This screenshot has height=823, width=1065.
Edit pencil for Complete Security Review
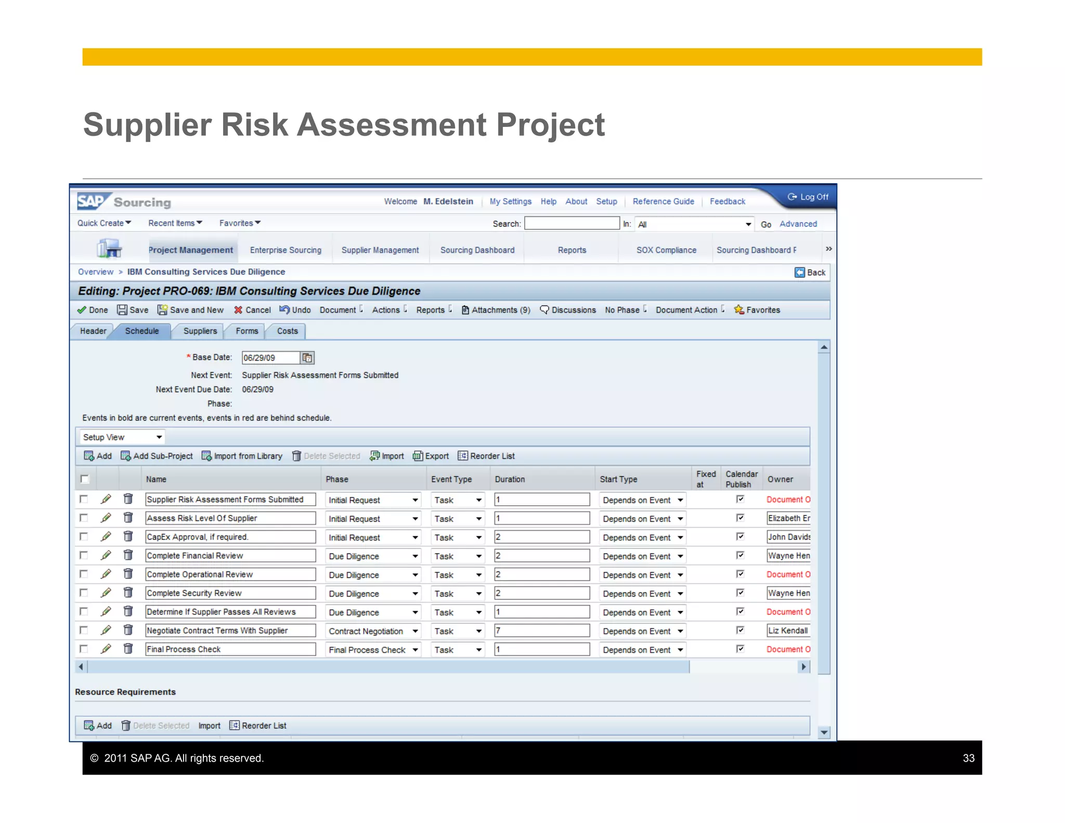[x=106, y=593]
